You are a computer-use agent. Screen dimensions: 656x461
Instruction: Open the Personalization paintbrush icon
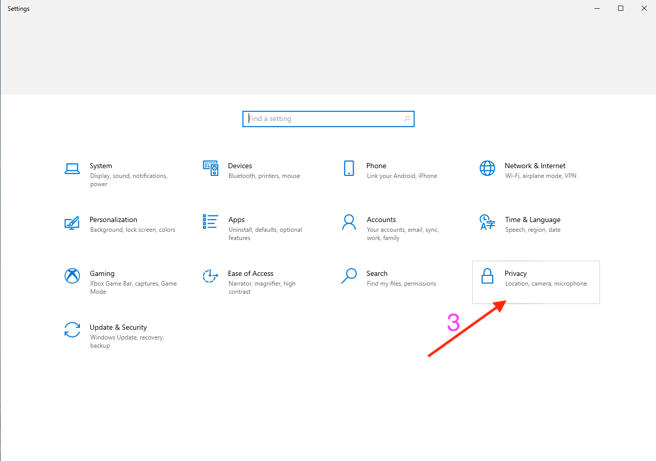(x=72, y=223)
